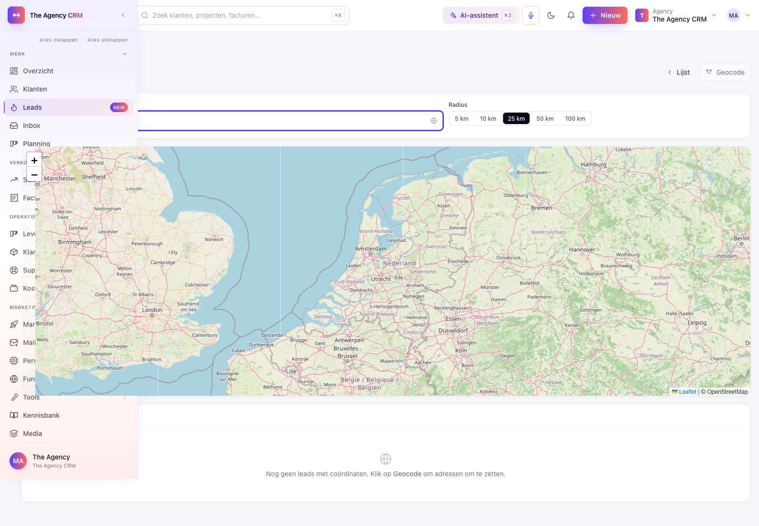
Task: Click the Inbox tray icon
Action: pyautogui.click(x=14, y=126)
